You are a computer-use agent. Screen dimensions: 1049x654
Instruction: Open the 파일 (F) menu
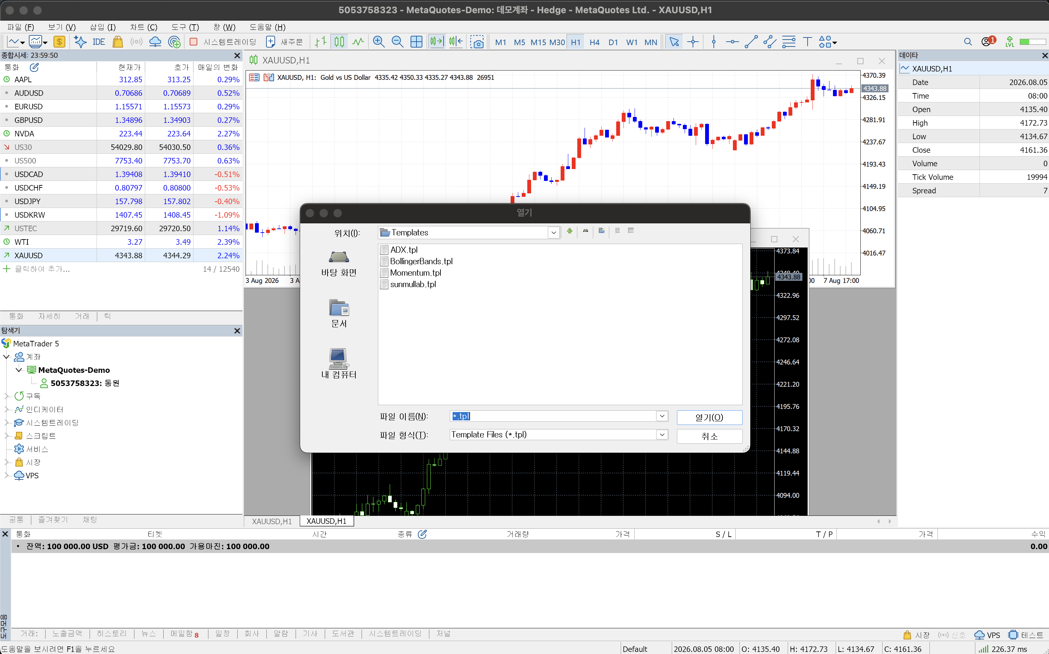(x=21, y=27)
